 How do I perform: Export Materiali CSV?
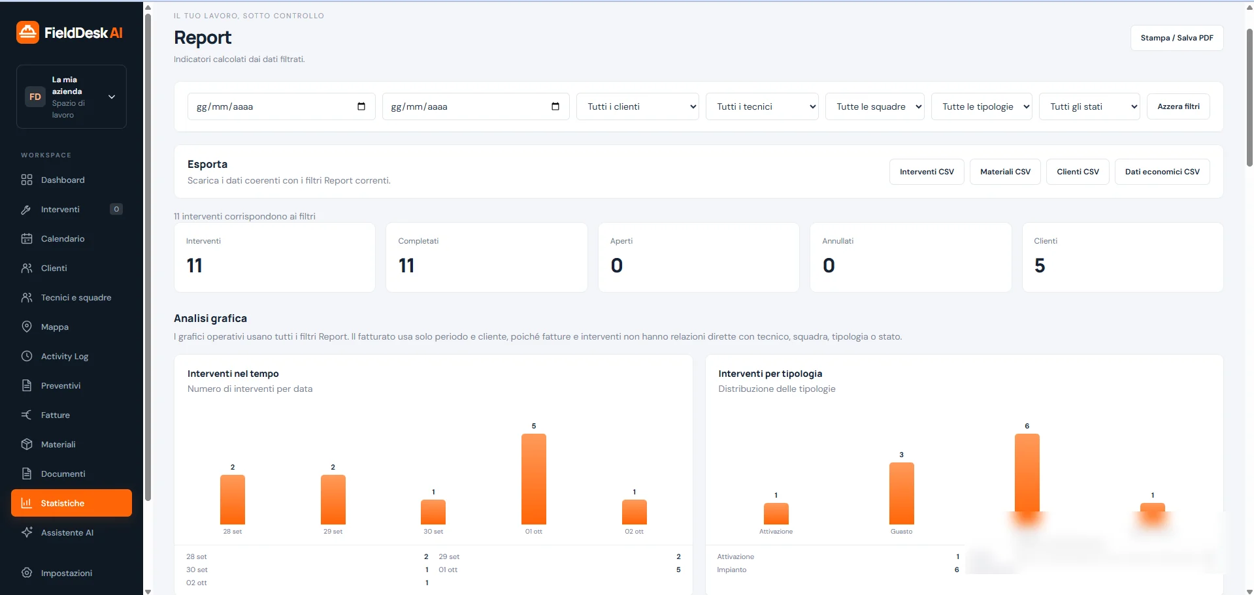[x=1005, y=172]
